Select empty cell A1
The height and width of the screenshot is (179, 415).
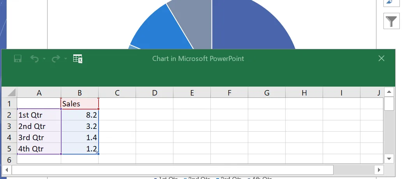(x=39, y=104)
